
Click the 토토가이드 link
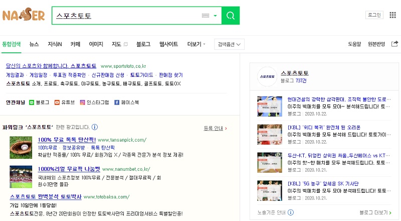(x=141, y=75)
